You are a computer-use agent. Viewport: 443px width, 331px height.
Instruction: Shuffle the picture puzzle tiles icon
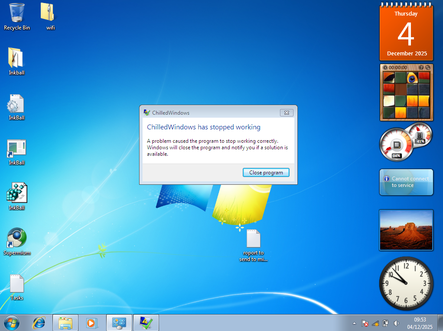pyautogui.click(x=427, y=67)
